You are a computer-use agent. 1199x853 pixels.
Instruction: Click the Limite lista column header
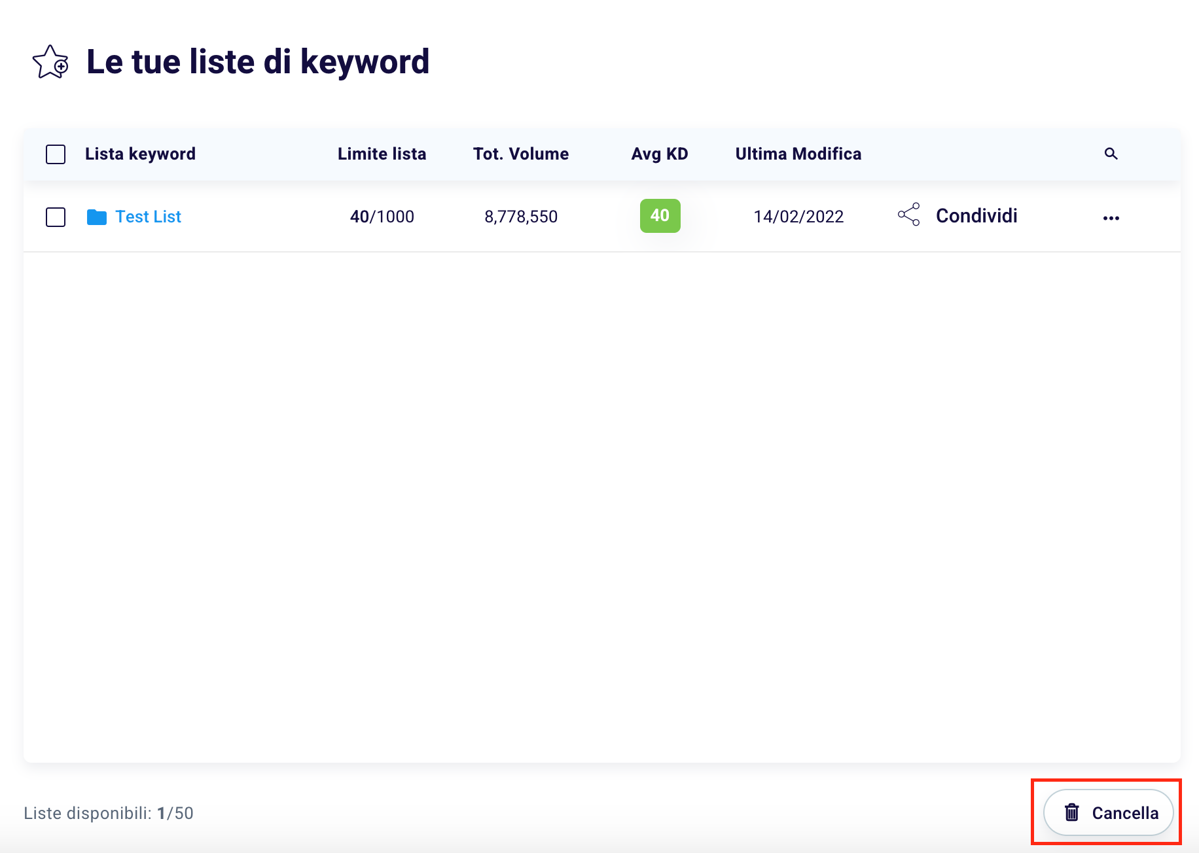382,154
